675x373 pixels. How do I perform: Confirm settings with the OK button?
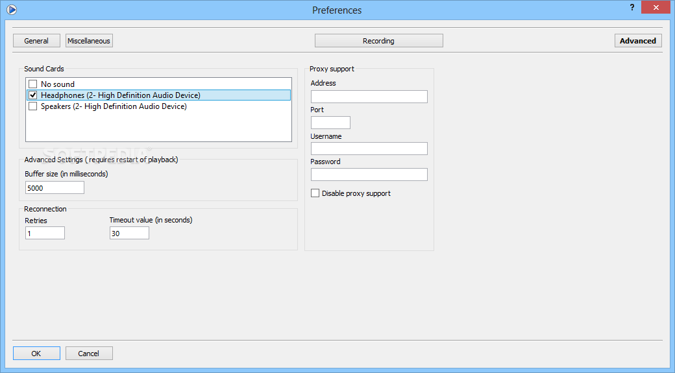(x=36, y=354)
